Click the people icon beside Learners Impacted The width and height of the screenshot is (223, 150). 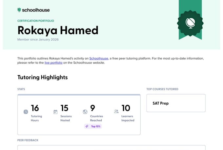(x=116, y=111)
